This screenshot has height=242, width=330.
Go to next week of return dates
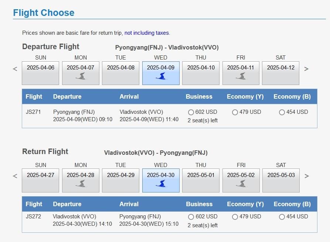coord(306,176)
